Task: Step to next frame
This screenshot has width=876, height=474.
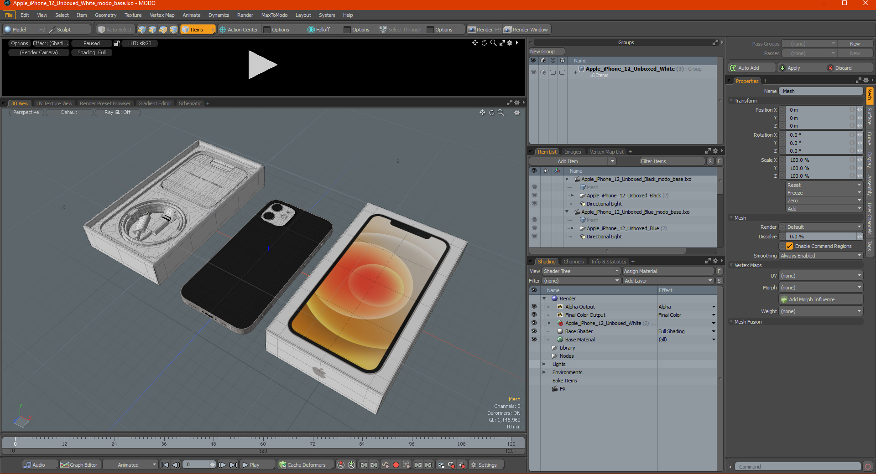Action: coord(222,465)
